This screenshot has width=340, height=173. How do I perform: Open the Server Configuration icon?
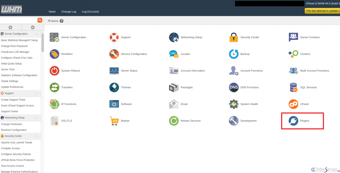tap(54, 37)
